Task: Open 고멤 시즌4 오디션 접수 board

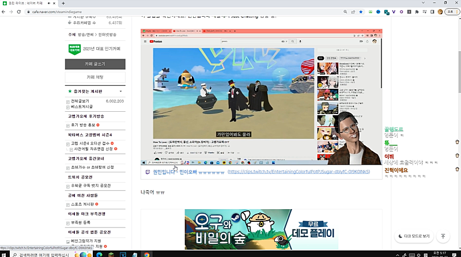Action: [x=90, y=143]
